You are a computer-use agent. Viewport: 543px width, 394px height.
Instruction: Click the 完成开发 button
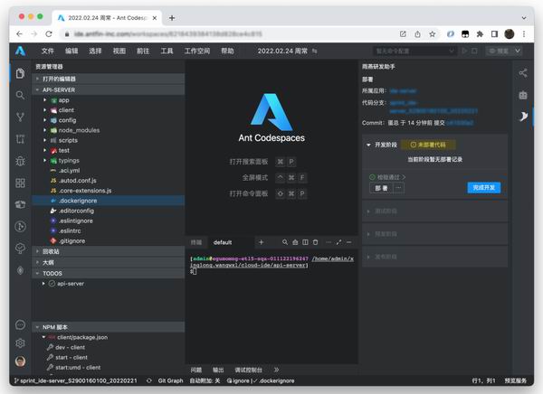click(484, 187)
